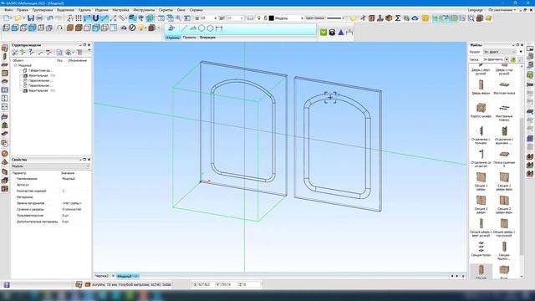Select the Жесткая полка library thumbnail
Screen dimensions: 535x301
504,88
